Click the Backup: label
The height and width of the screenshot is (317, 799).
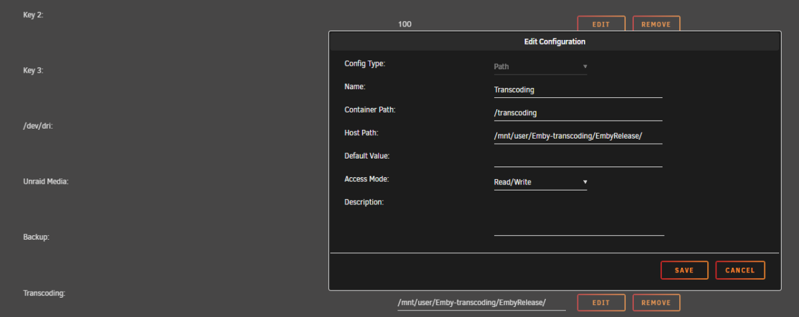pos(37,237)
